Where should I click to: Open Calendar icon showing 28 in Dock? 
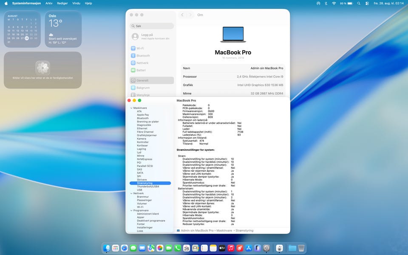click(187, 248)
